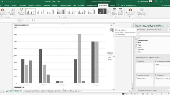170x95 pixels.
Task: Open the Разметка страницы ribbon tab
Action: tap(35, 5)
